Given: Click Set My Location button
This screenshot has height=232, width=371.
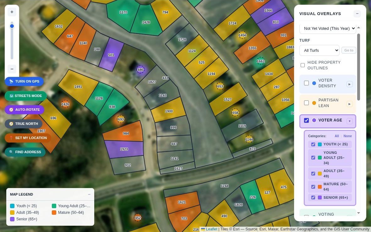Looking at the screenshot, I should pyautogui.click(x=28, y=138).
